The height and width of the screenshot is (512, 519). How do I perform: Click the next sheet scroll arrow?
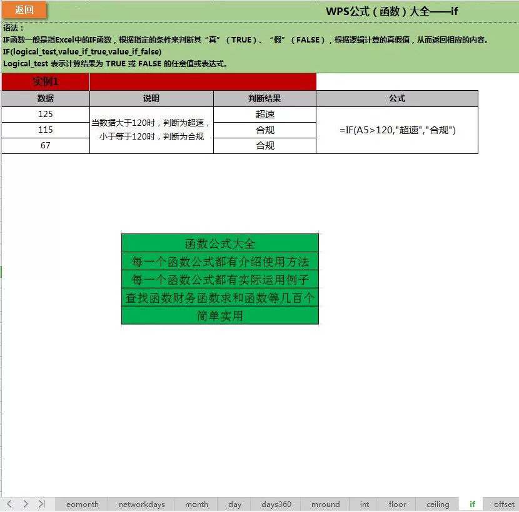pos(25,504)
